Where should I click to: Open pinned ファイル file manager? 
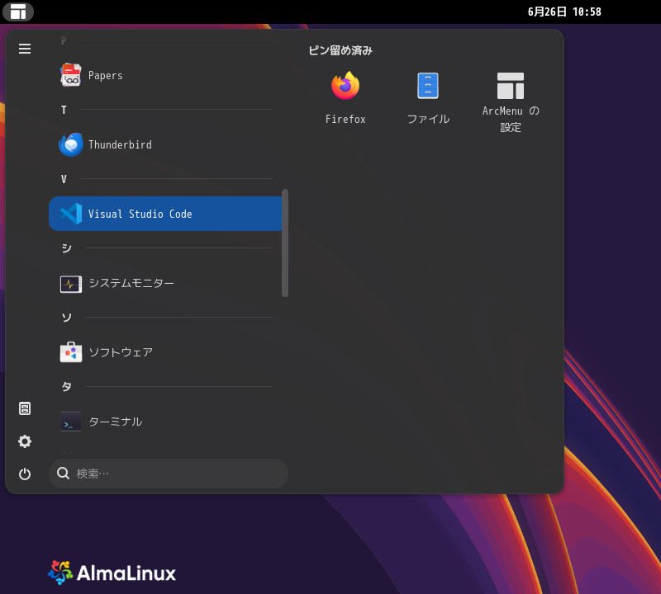(428, 97)
